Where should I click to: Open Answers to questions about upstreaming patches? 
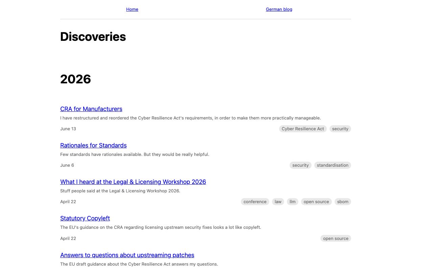pyautogui.click(x=127, y=255)
